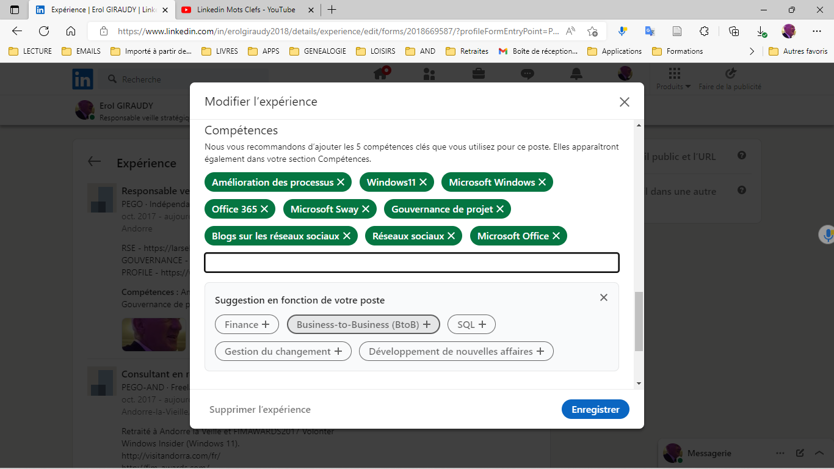Focus the skills text input field

point(412,263)
